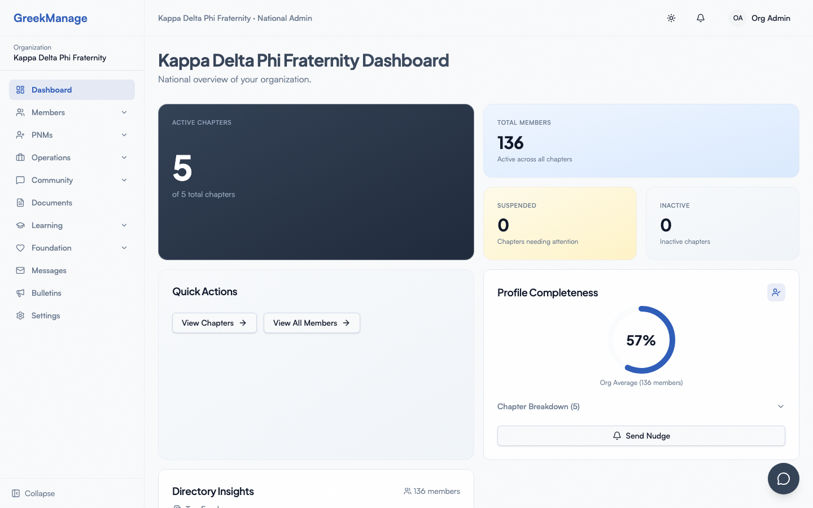
Task: Open the chat bubble in bottom right
Action: [784, 479]
